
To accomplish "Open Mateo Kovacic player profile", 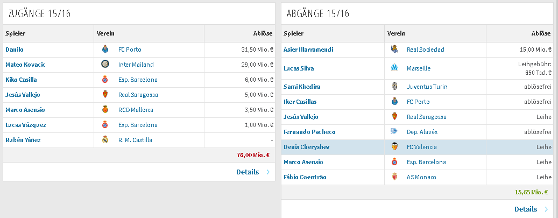I will [x=26, y=65].
